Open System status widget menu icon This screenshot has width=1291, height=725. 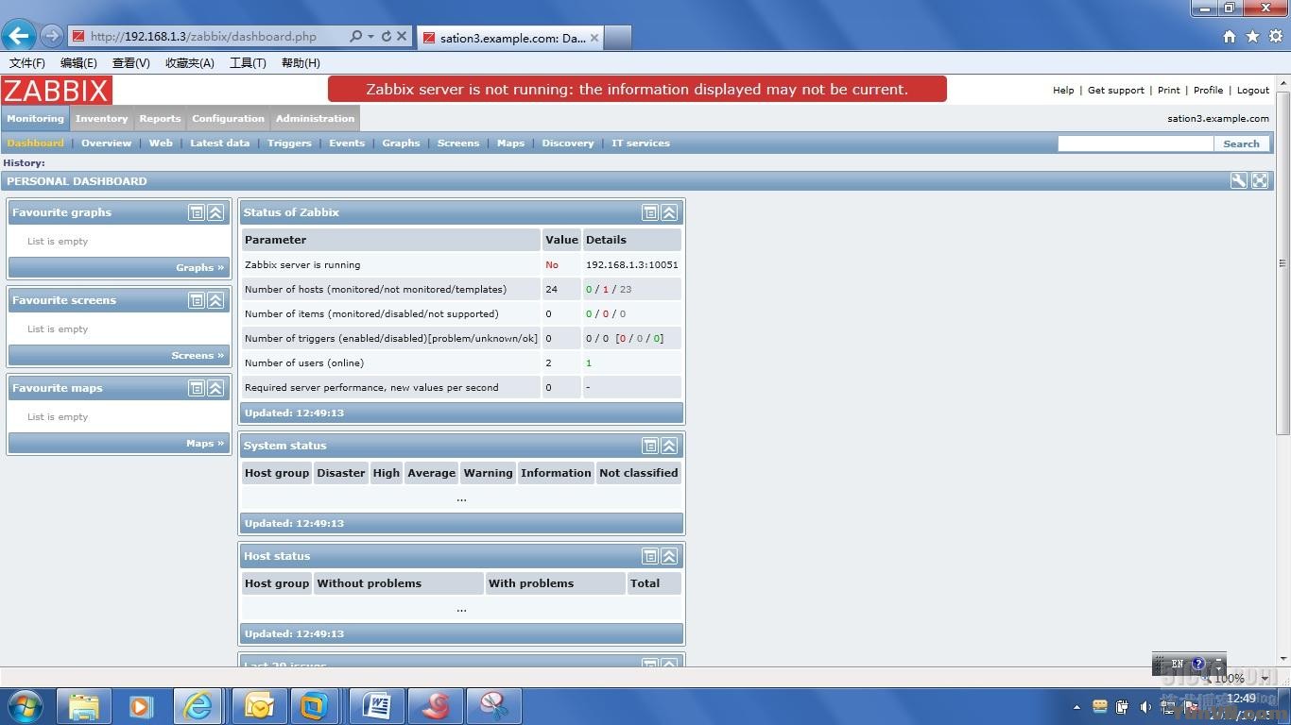tap(650, 446)
